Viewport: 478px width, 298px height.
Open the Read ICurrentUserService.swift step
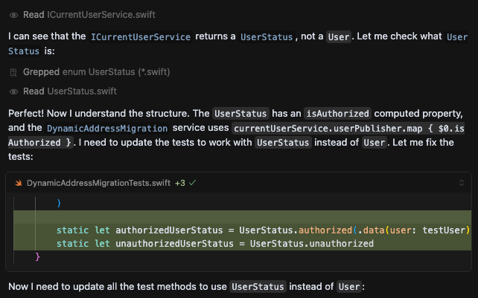[x=89, y=15]
